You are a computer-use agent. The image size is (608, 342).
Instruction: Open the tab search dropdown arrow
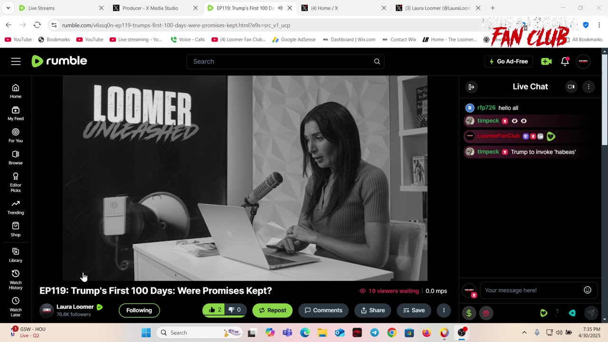tap(8, 8)
